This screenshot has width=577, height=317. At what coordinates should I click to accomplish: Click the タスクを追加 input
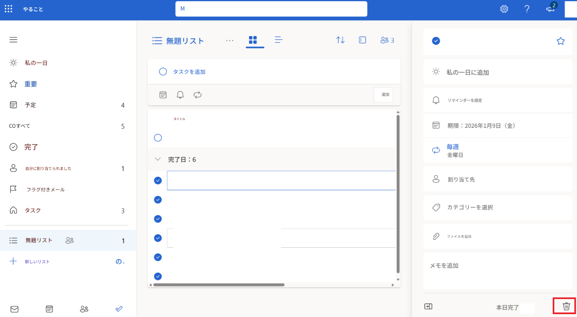(x=274, y=72)
